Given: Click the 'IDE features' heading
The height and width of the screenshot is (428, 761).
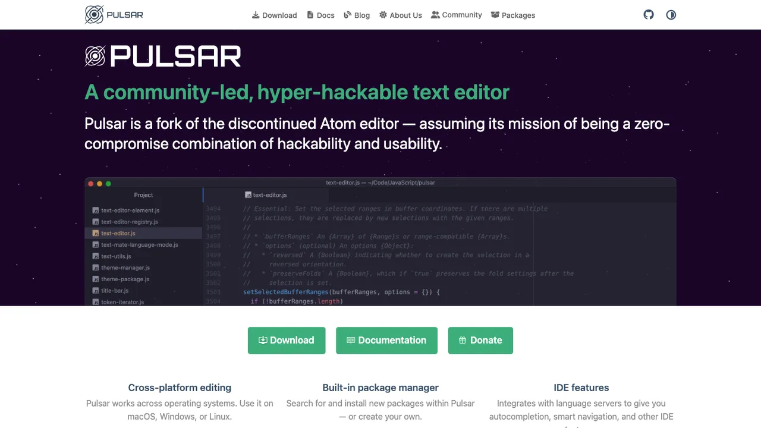Looking at the screenshot, I should (x=581, y=388).
